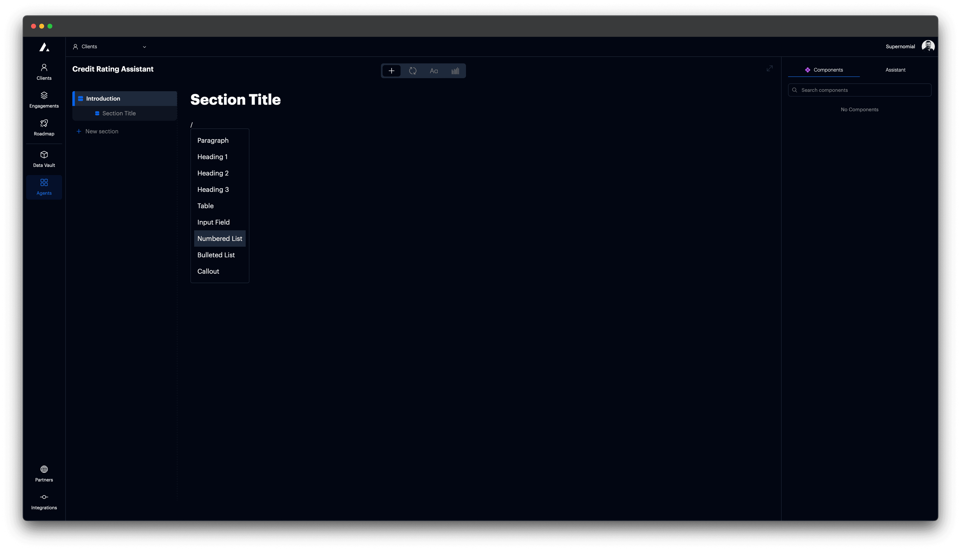Open the Clients dropdown at the top
Viewport: 961px width, 551px height.
(110, 46)
